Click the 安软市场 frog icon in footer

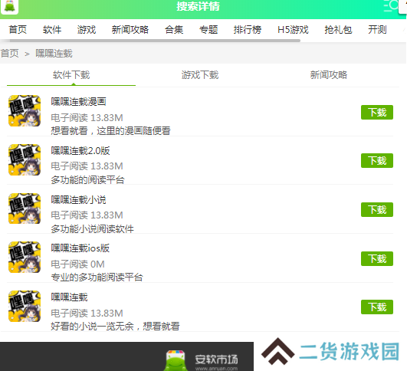click(x=176, y=360)
